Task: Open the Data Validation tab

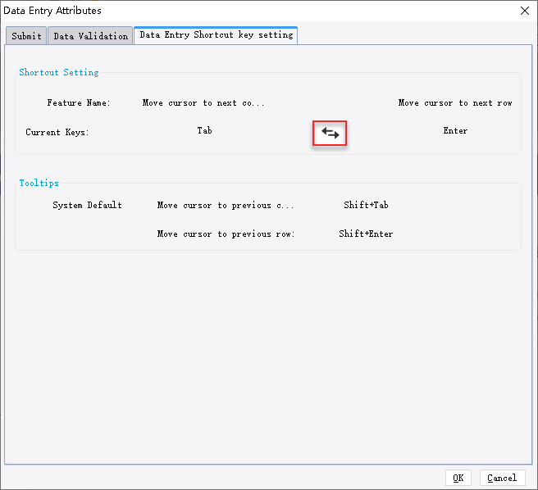Action: 90,36
